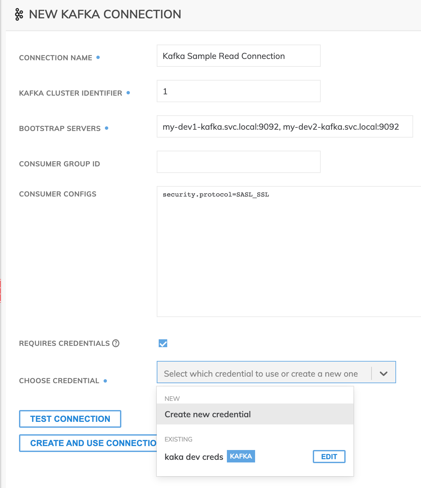Screen dimensions: 421x488
Task: Click the REQUIRES CREDENTIALS label
Action: click(x=65, y=343)
